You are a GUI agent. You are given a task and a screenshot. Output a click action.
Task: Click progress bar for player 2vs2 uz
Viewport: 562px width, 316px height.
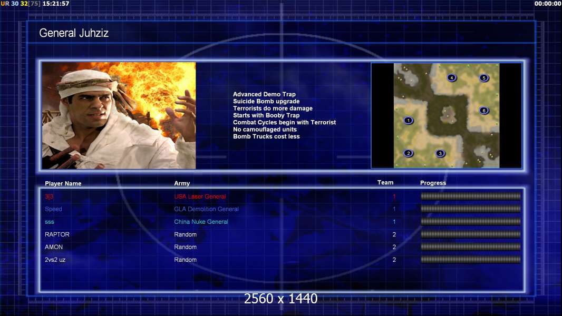[x=470, y=260]
